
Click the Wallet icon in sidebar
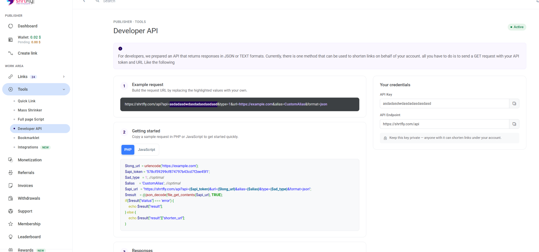(x=11, y=40)
